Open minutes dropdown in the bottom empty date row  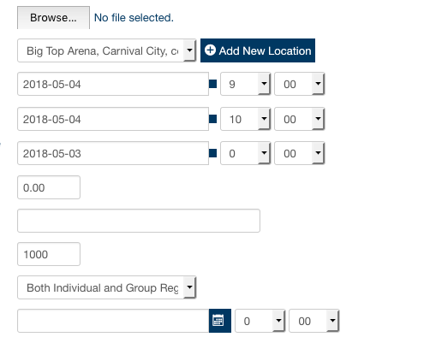coord(314,321)
